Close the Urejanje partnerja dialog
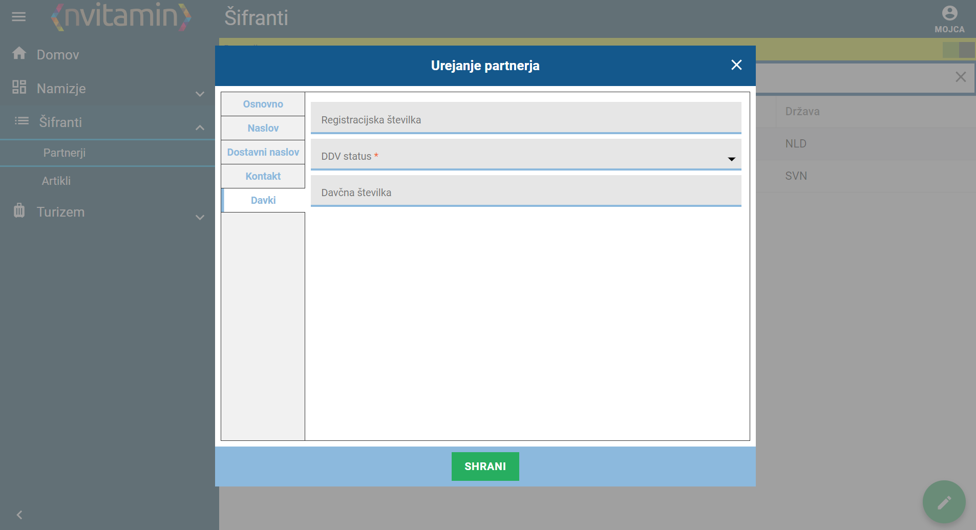Viewport: 976px width, 530px height. [736, 65]
